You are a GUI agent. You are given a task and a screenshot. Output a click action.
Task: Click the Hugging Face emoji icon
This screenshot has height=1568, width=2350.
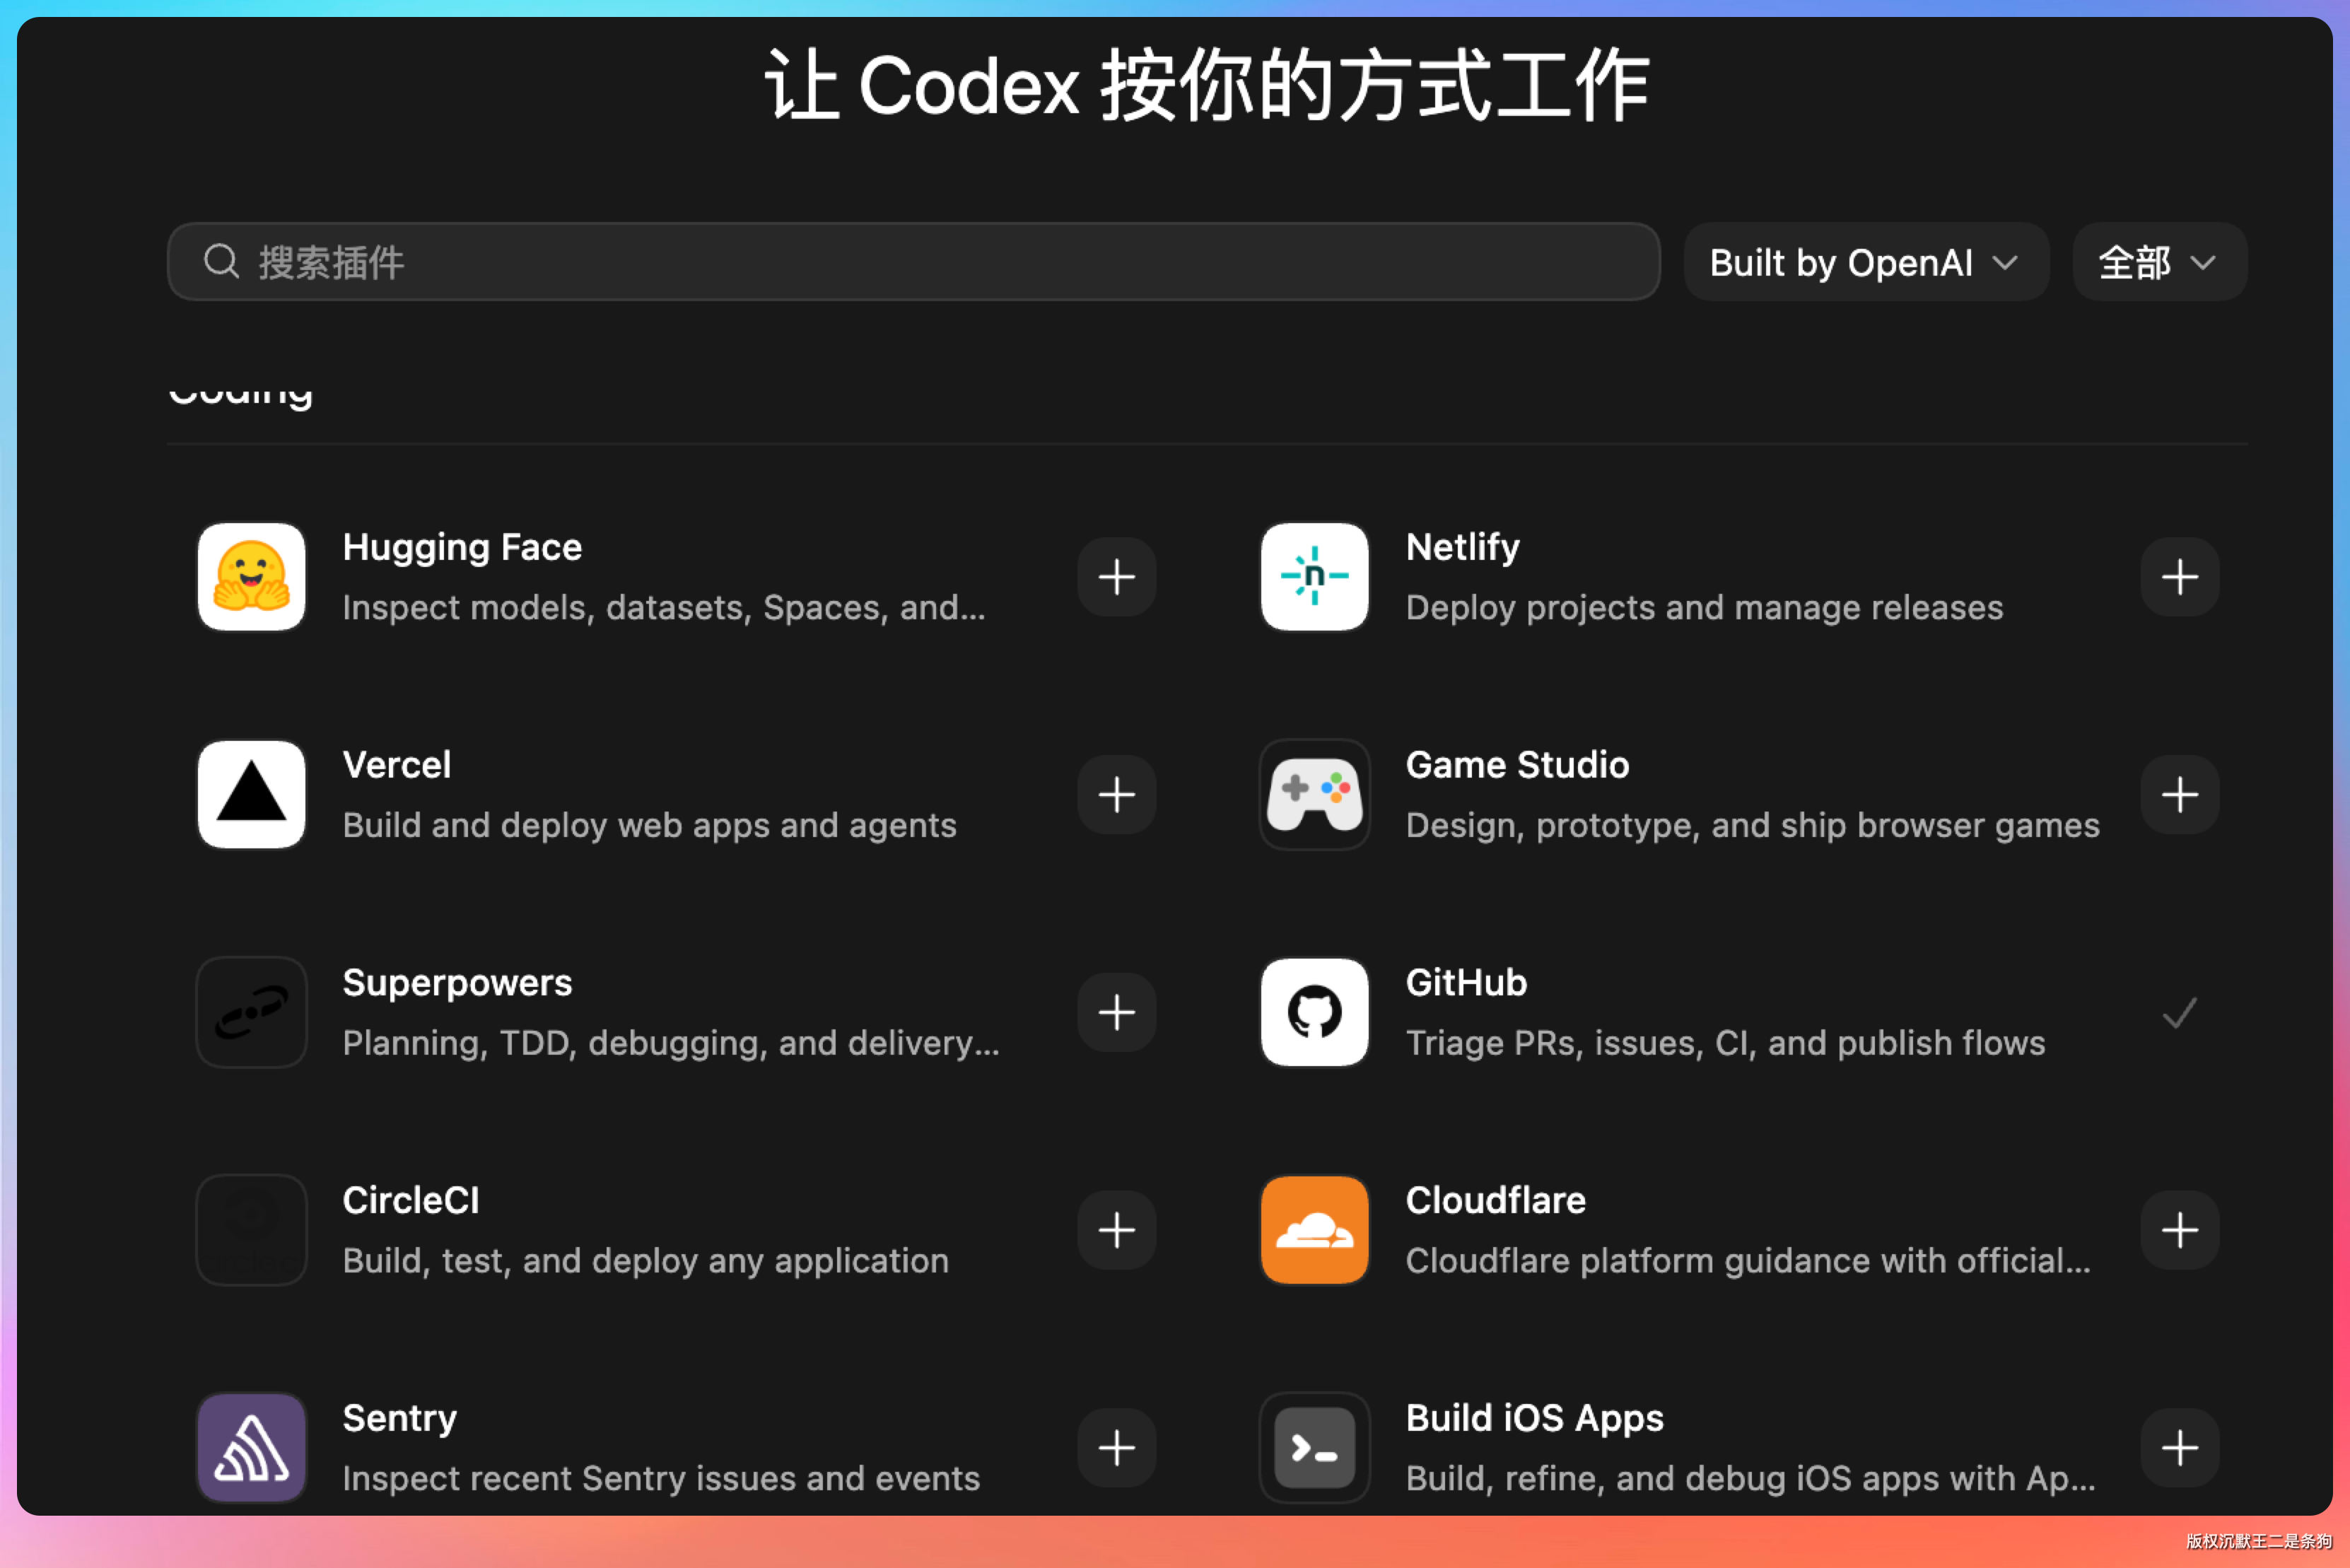pos(251,577)
